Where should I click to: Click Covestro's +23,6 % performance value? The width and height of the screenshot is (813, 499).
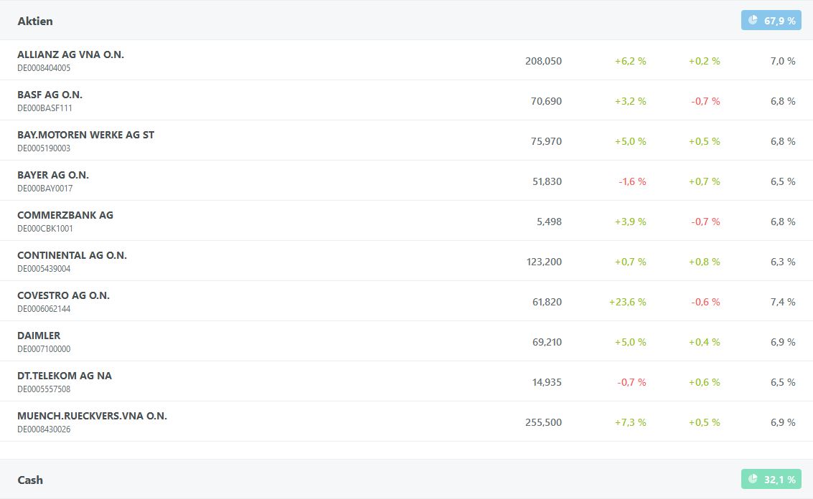point(627,302)
